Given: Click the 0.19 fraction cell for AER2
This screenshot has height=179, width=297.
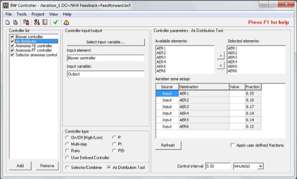Looking at the screenshot, I should tap(253, 100).
